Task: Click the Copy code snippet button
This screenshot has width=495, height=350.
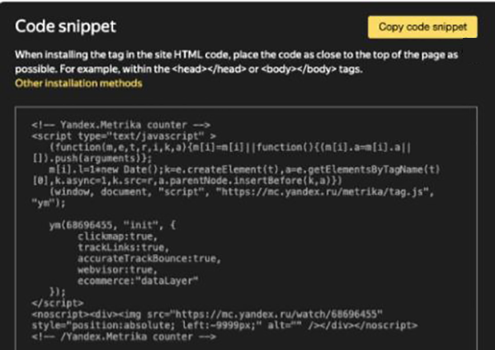Action: (x=422, y=27)
